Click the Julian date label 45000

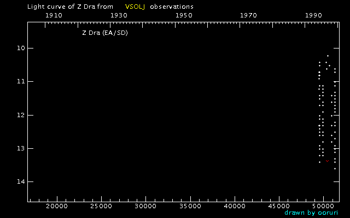click(279, 206)
